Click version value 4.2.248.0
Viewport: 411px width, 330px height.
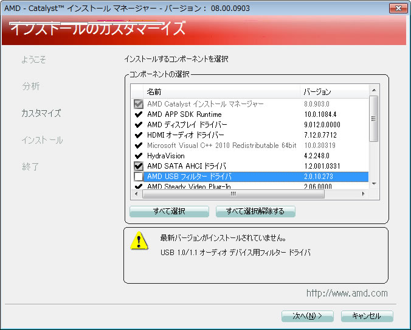(x=317, y=156)
